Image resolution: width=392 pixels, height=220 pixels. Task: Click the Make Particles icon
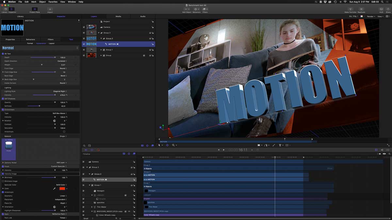point(350,9)
